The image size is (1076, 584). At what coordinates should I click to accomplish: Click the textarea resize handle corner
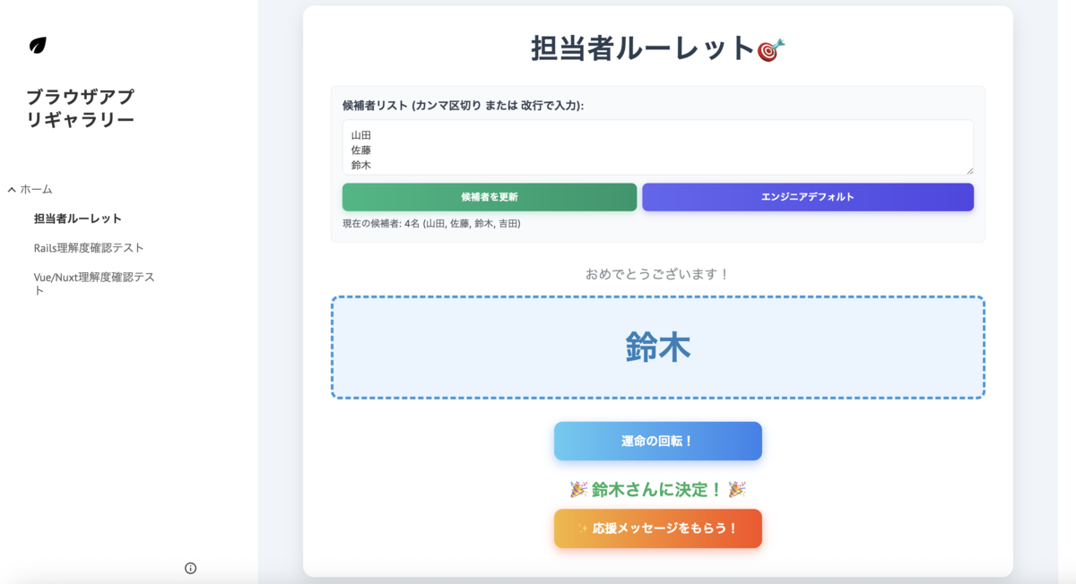[x=968, y=169]
